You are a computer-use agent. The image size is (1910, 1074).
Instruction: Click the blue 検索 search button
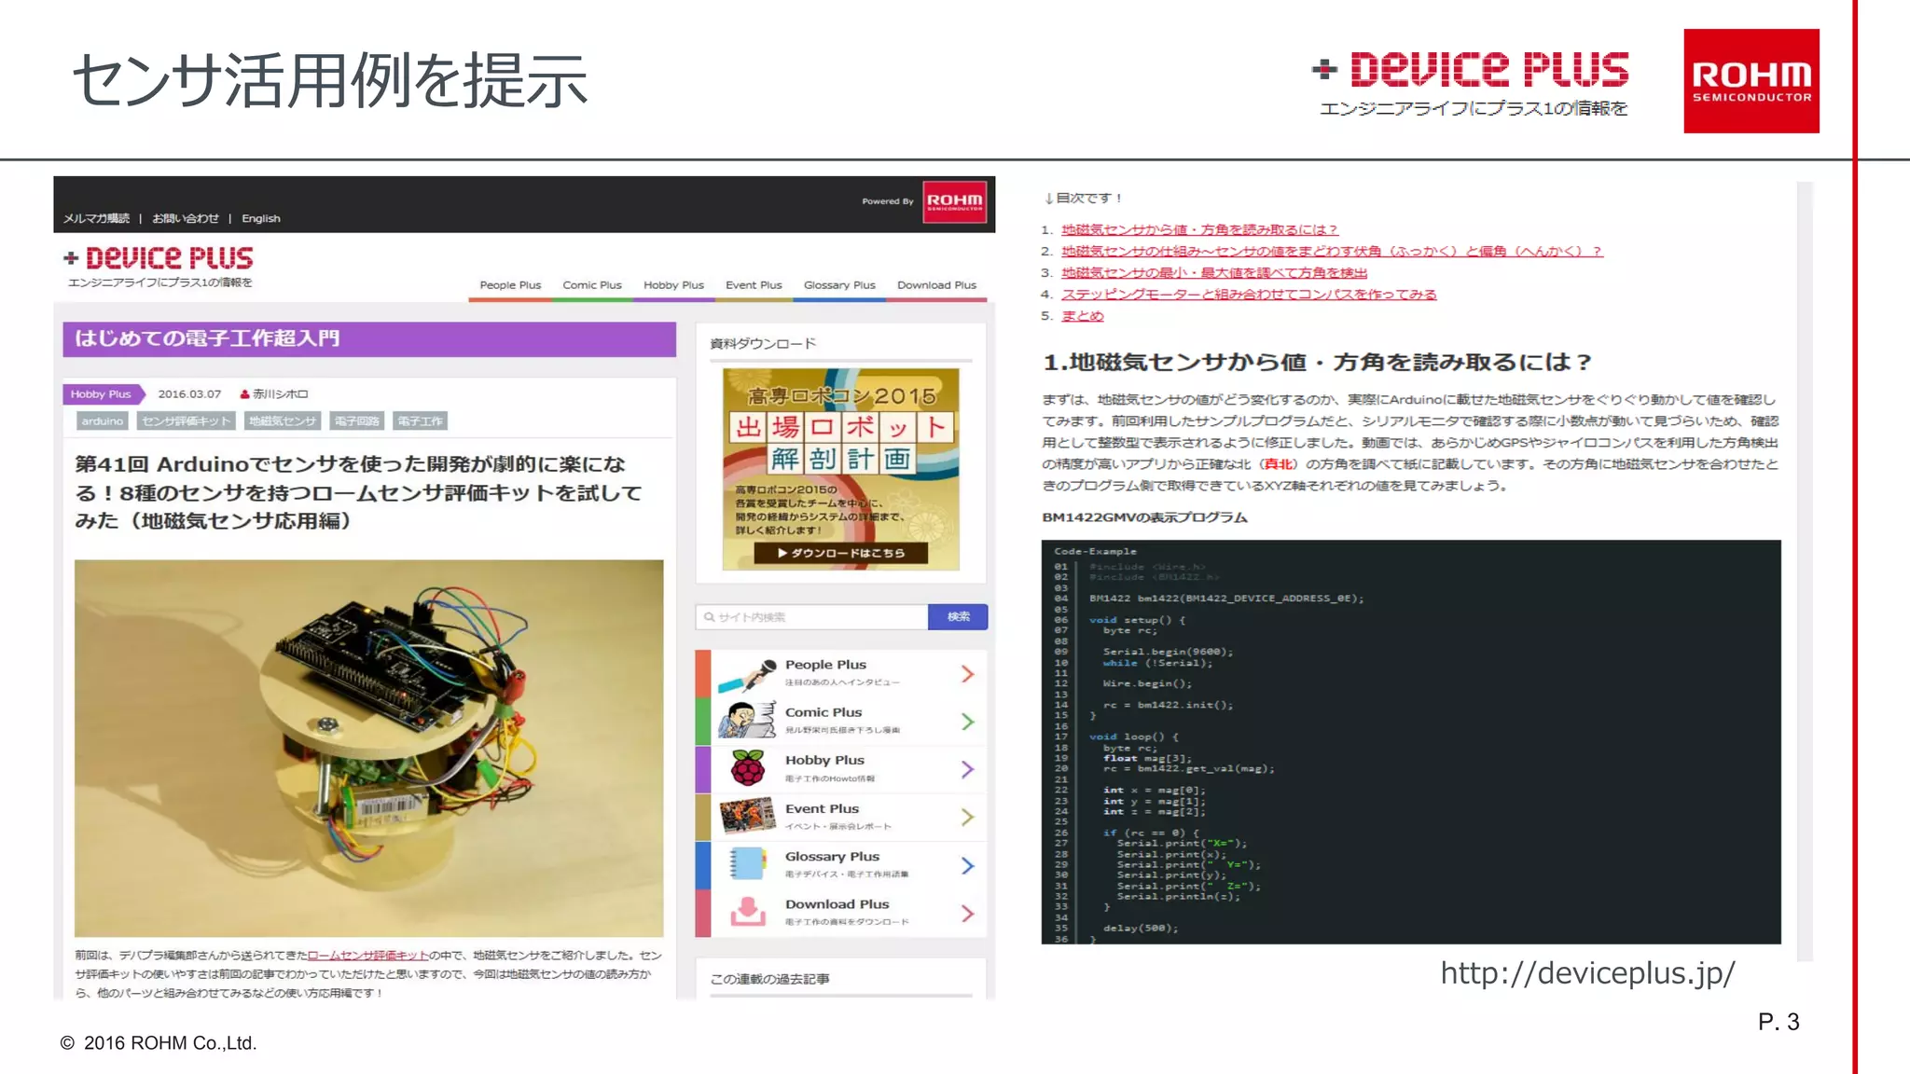pos(958,617)
